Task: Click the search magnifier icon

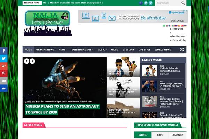Action: tap(183, 3)
